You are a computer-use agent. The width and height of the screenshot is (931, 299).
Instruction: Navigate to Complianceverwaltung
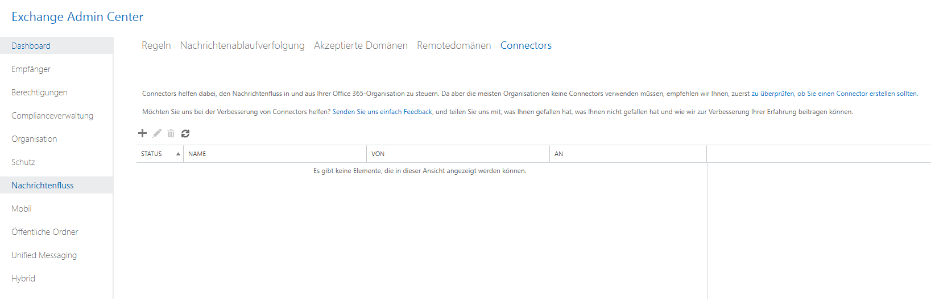(x=52, y=116)
